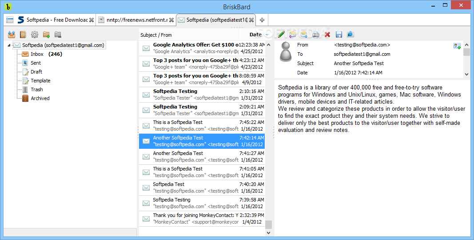Click sender address <testing@softpedia.com>
474x240 pixels.
tap(362, 45)
